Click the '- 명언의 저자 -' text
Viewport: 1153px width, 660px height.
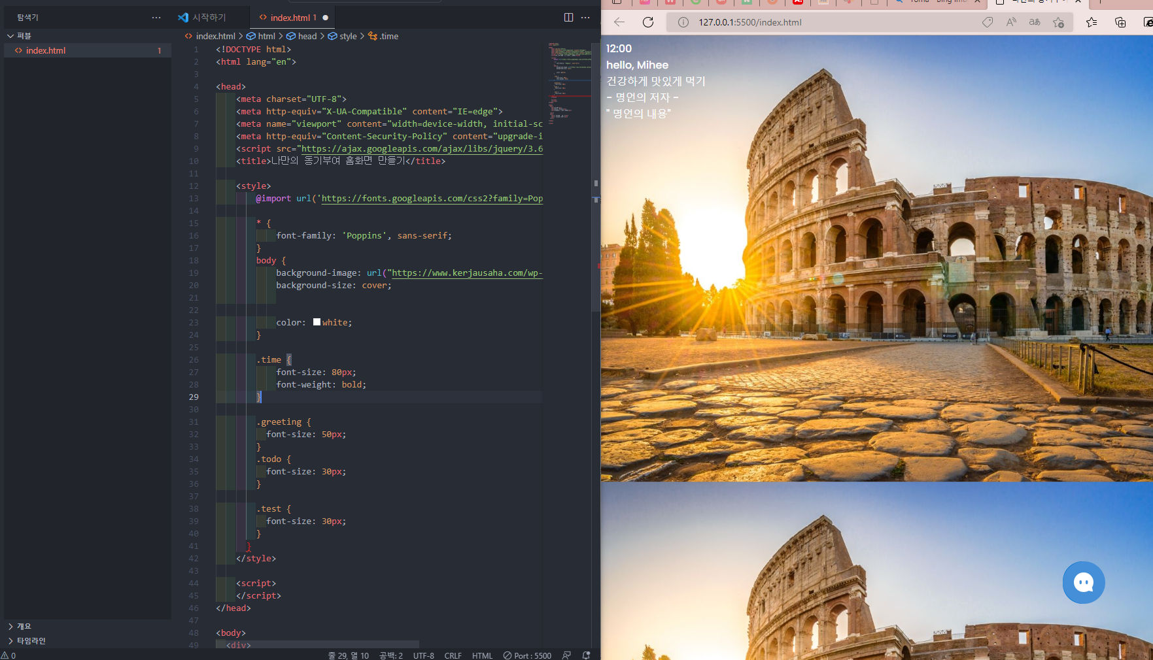[643, 97]
